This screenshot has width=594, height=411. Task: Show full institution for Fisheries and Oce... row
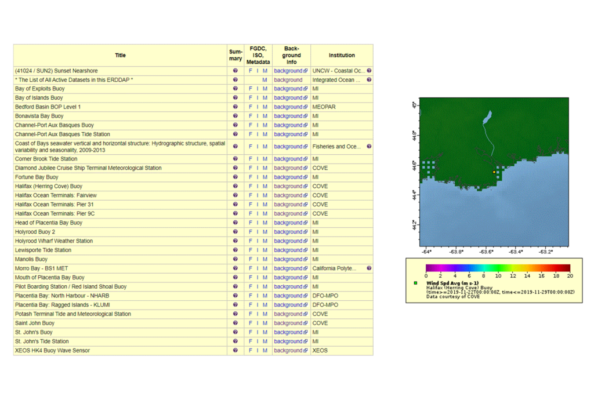pos(369,147)
